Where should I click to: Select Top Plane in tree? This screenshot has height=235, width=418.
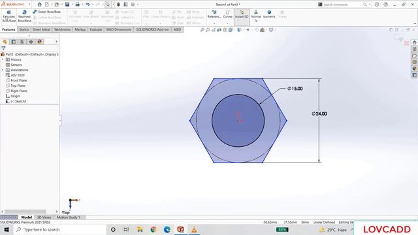[x=16, y=86]
